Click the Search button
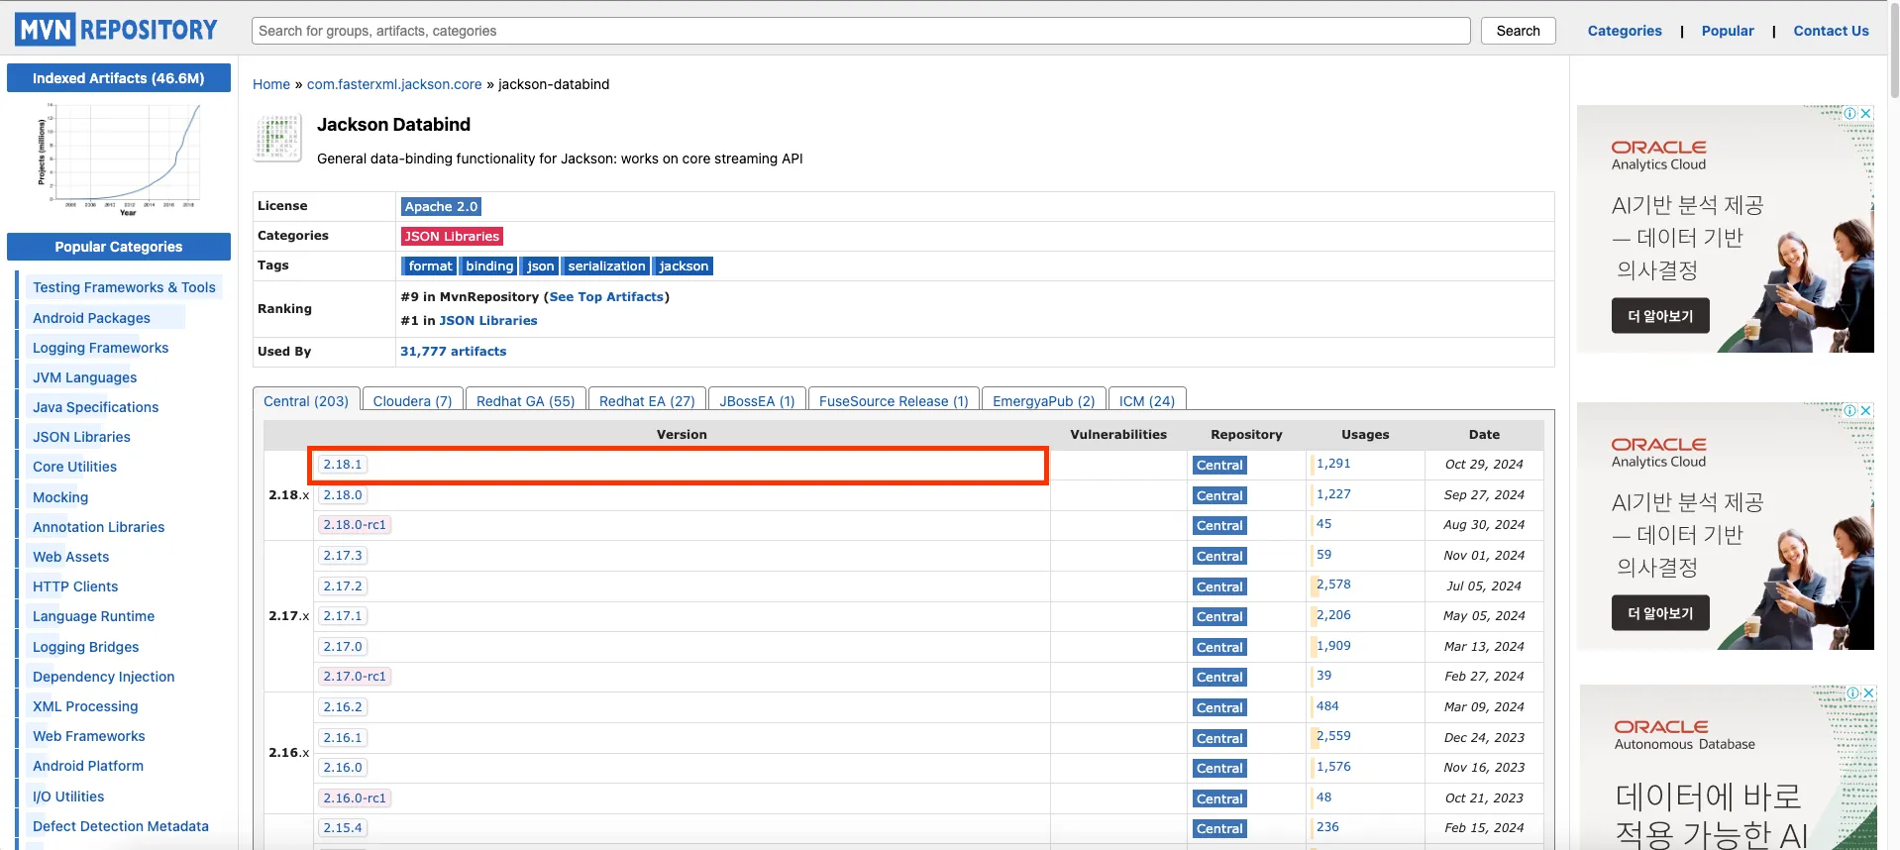1900x850 pixels. click(x=1518, y=31)
